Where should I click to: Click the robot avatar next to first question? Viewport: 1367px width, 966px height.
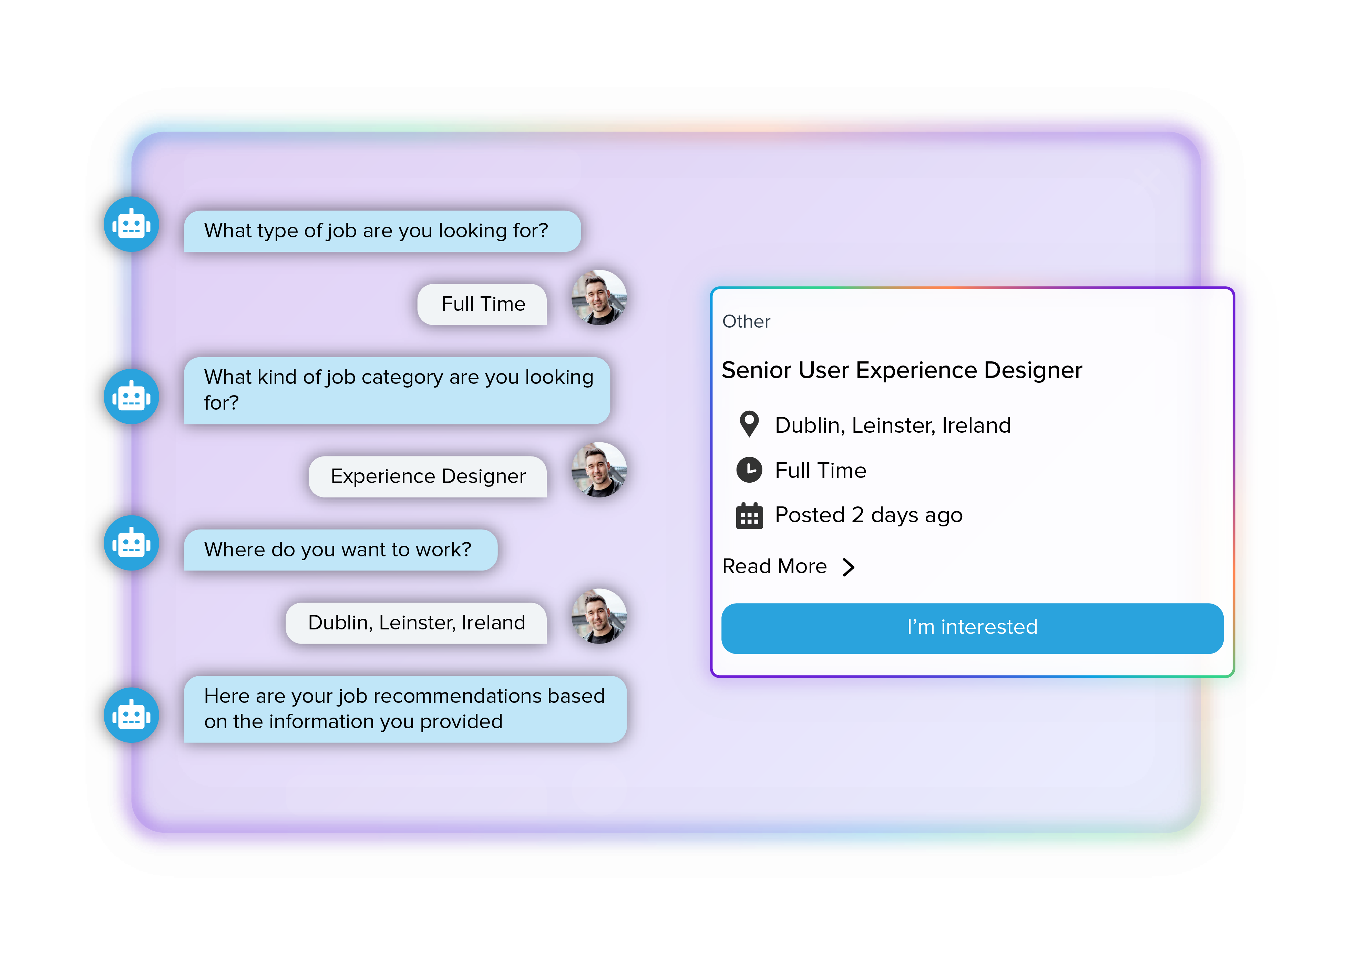coord(131,225)
